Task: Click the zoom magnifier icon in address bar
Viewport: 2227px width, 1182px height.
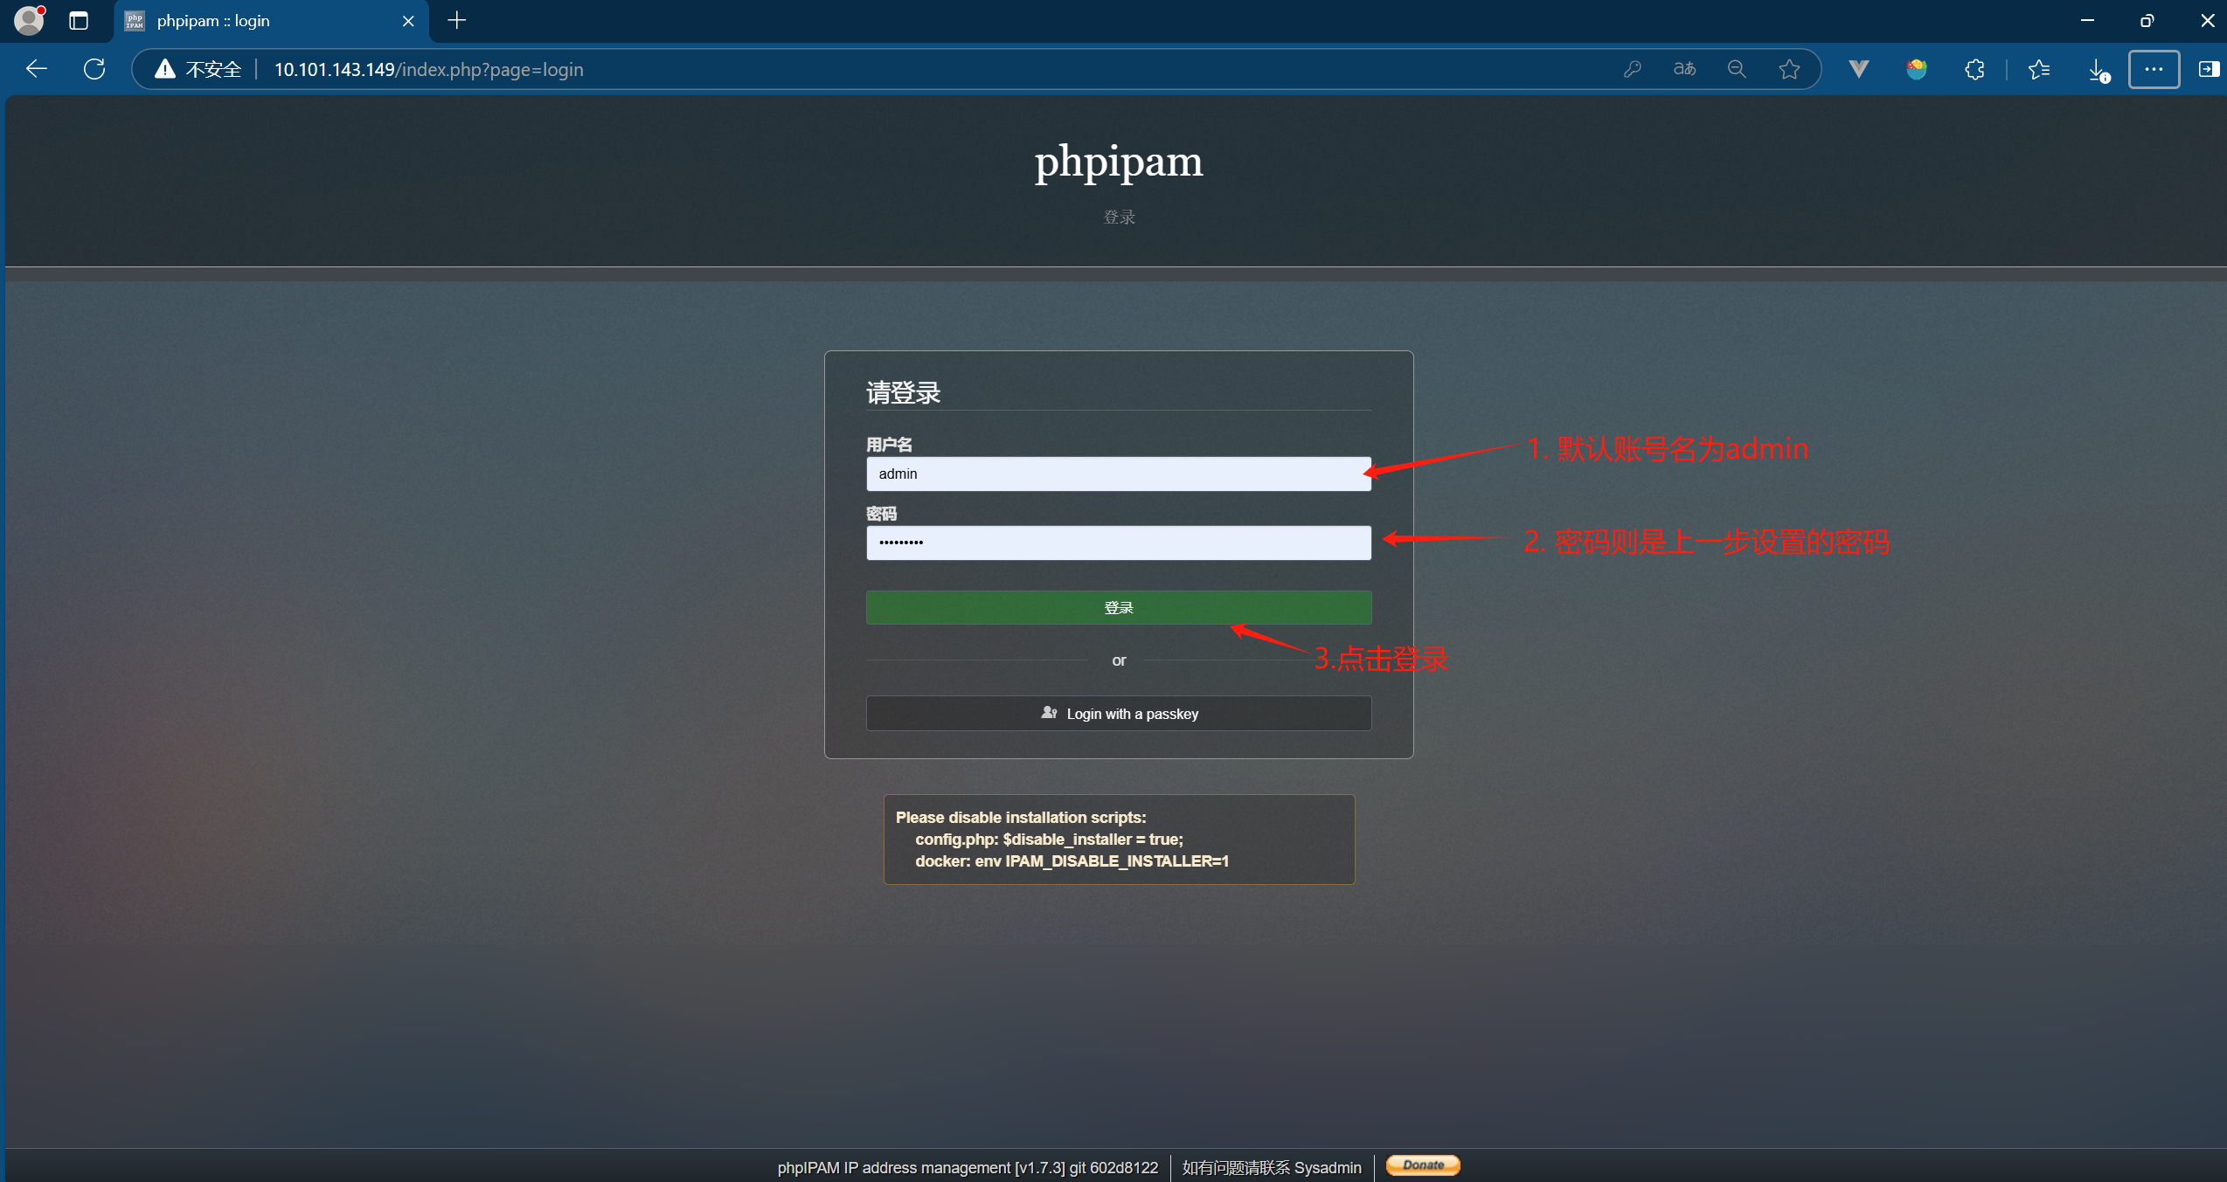Action: (x=1737, y=69)
